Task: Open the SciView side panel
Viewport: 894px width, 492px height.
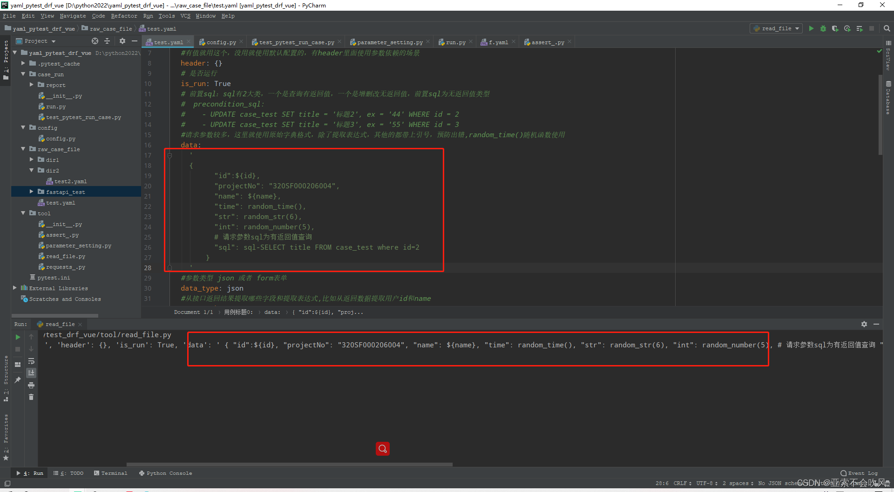Action: pyautogui.click(x=888, y=56)
